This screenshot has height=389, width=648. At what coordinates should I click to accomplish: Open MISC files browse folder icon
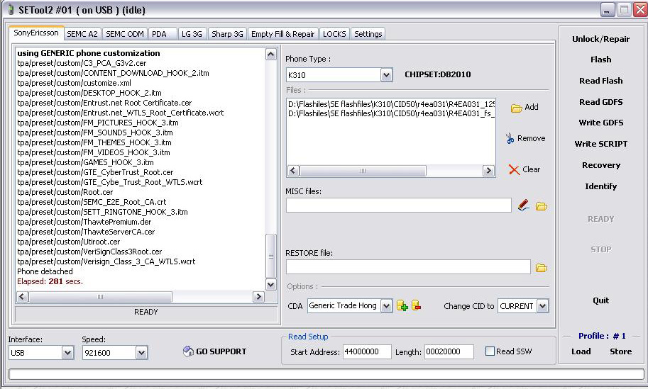tap(542, 206)
